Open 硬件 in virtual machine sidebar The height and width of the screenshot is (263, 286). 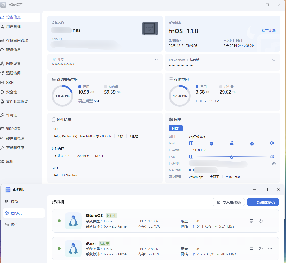point(14,224)
